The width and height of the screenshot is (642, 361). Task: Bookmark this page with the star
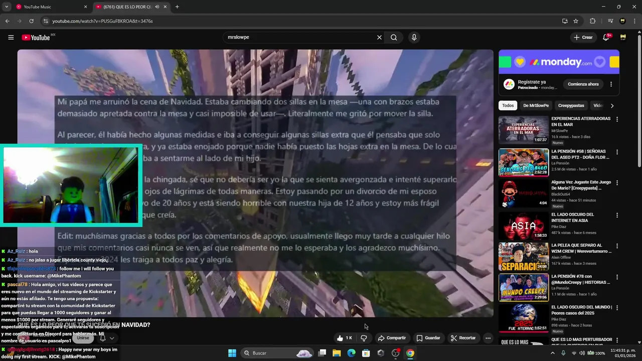click(x=576, y=21)
